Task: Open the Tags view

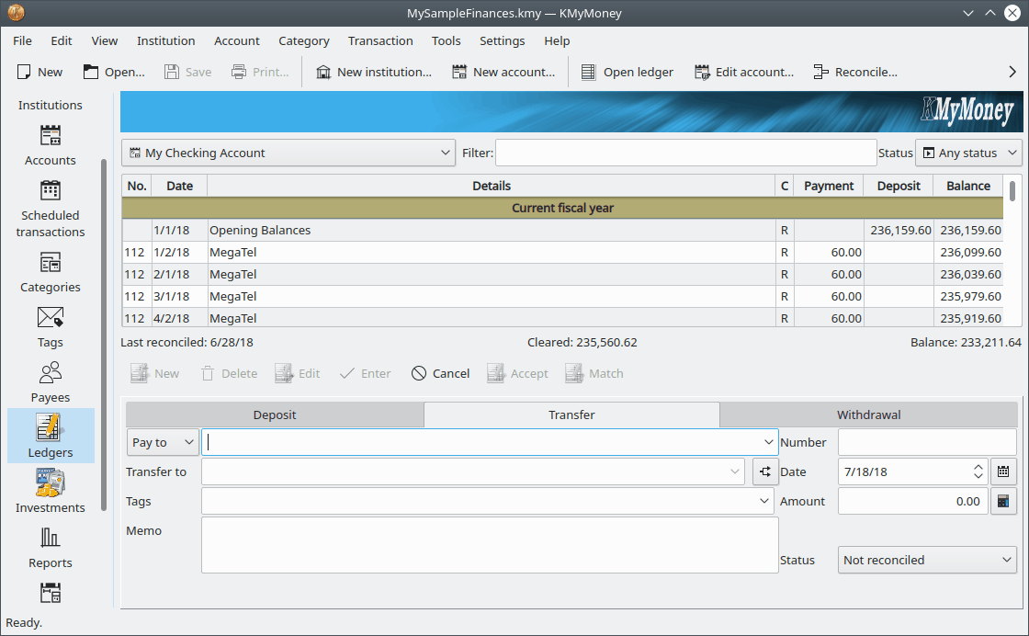Action: (x=51, y=327)
